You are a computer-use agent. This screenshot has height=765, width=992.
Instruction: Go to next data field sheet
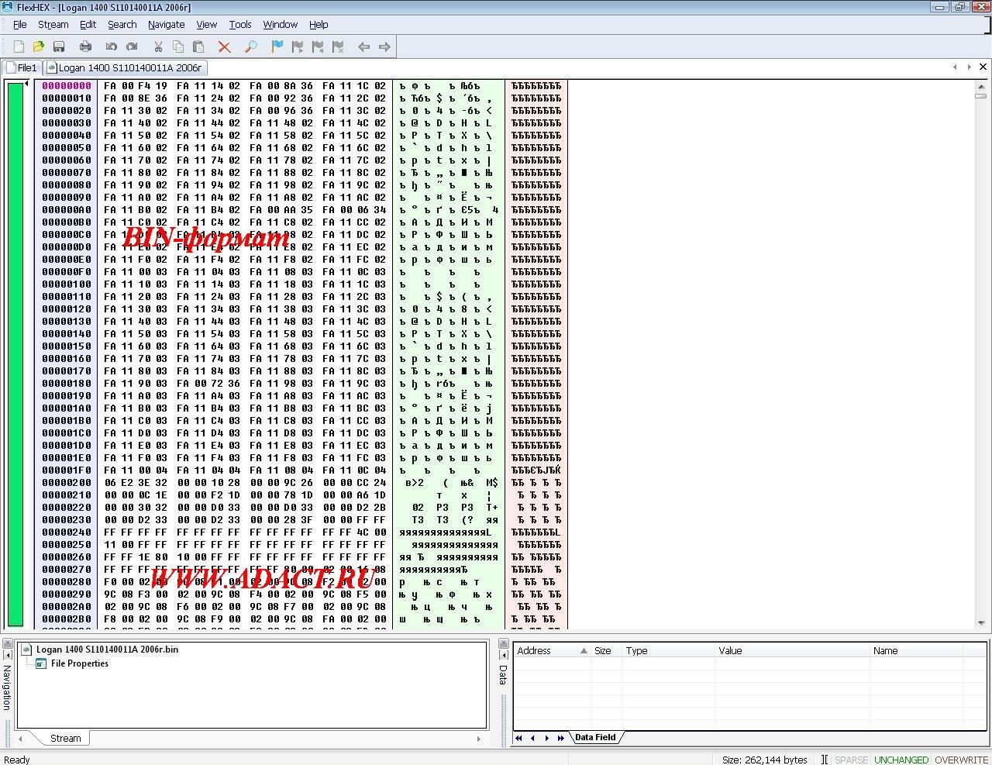[x=546, y=738]
